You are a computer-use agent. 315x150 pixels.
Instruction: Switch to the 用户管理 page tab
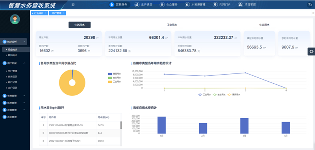click(56, 13)
